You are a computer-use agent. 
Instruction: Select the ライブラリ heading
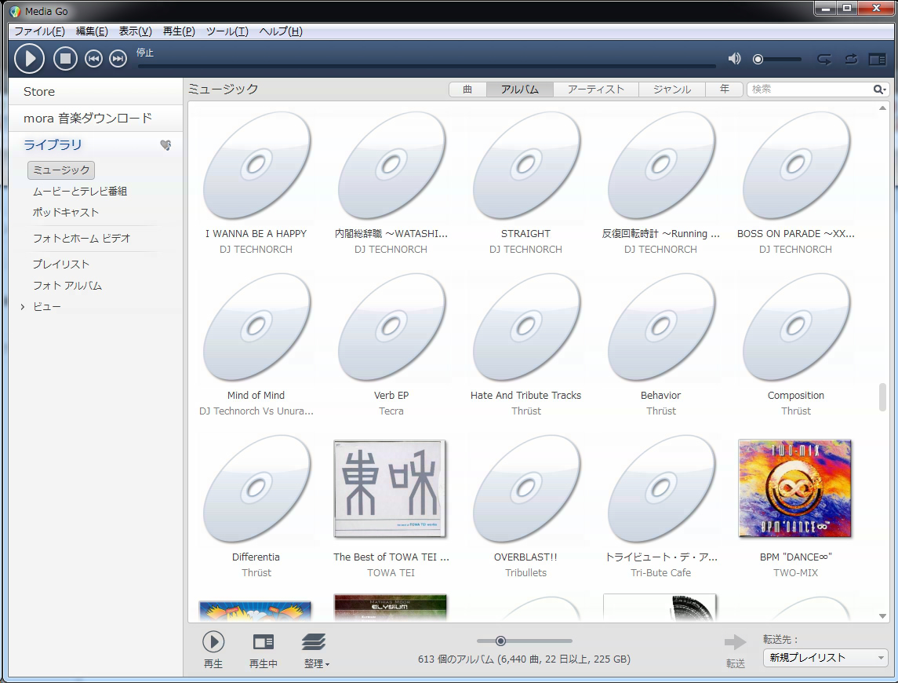pos(53,144)
